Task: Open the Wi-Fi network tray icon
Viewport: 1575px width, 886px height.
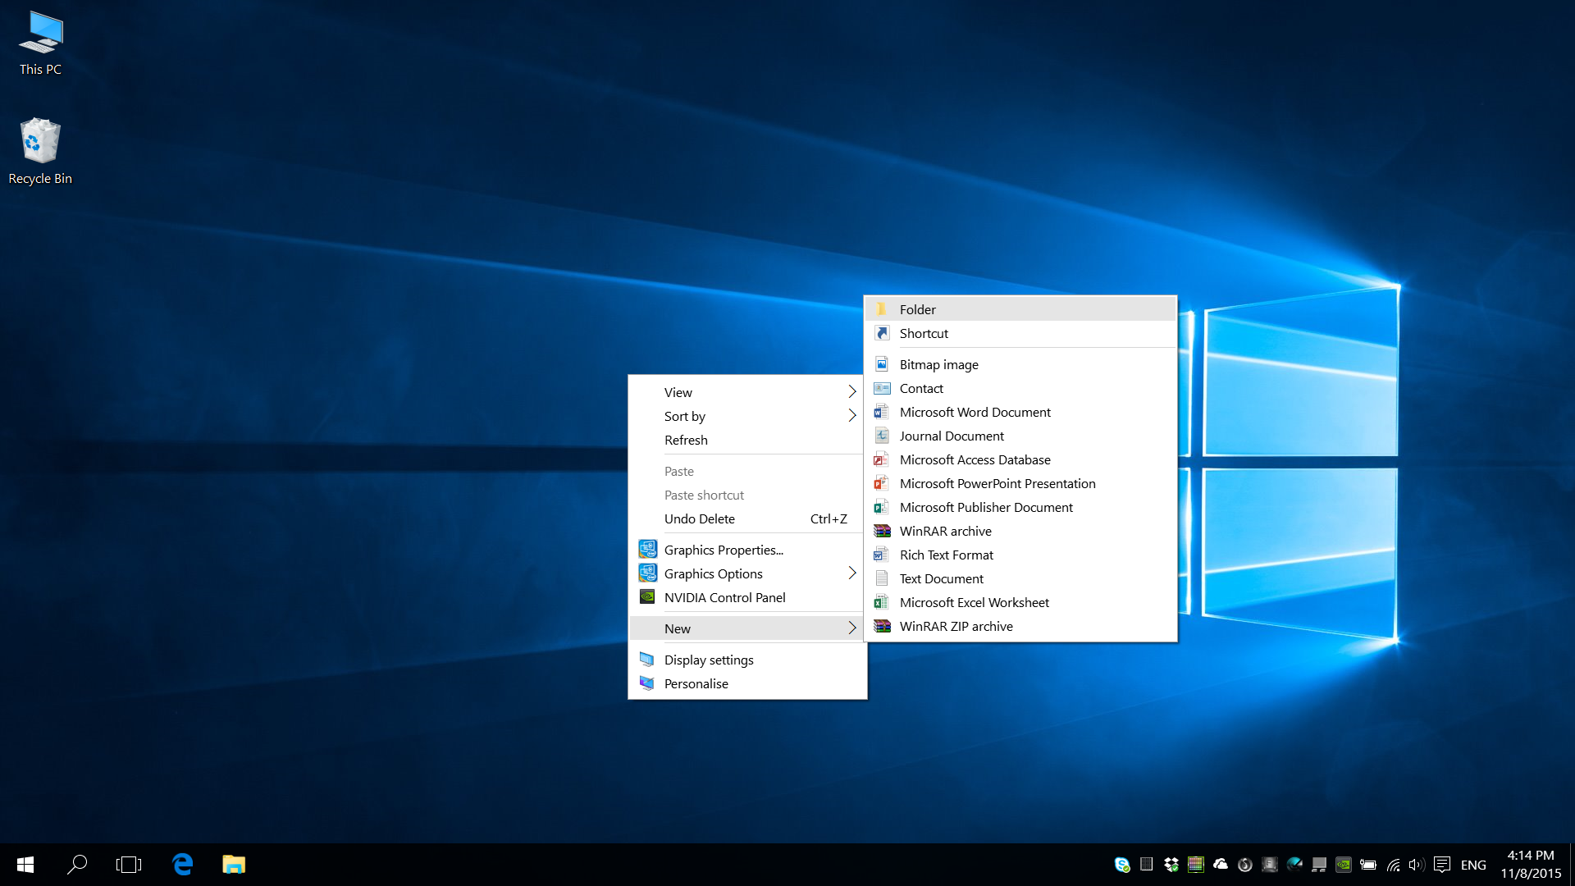Action: click(x=1393, y=865)
